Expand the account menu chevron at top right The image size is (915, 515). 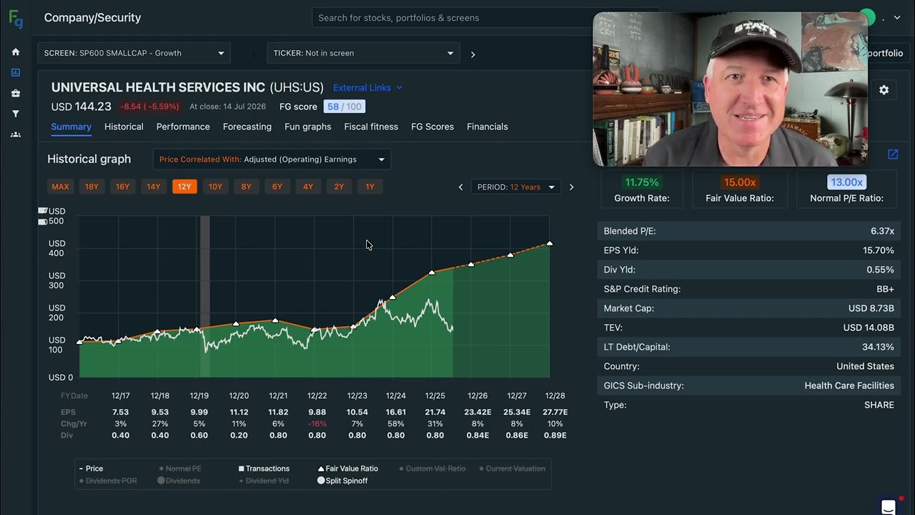click(x=897, y=18)
